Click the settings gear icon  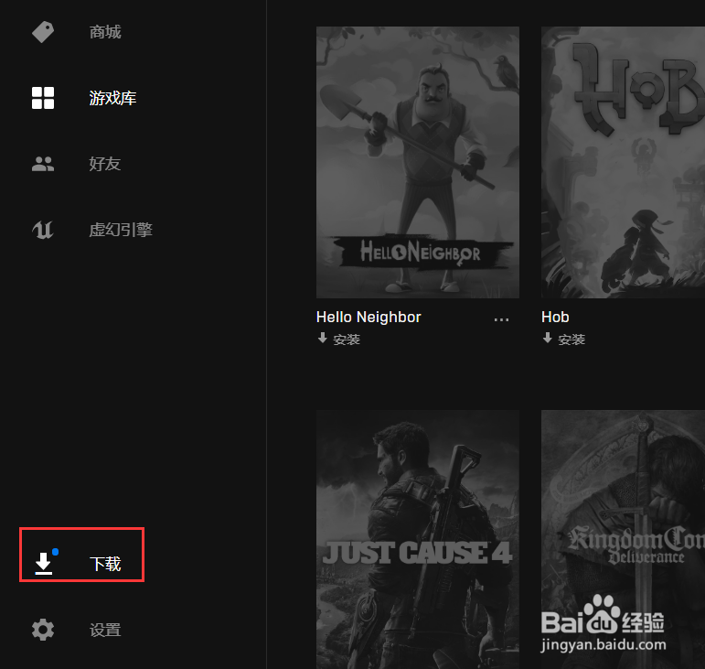[43, 630]
